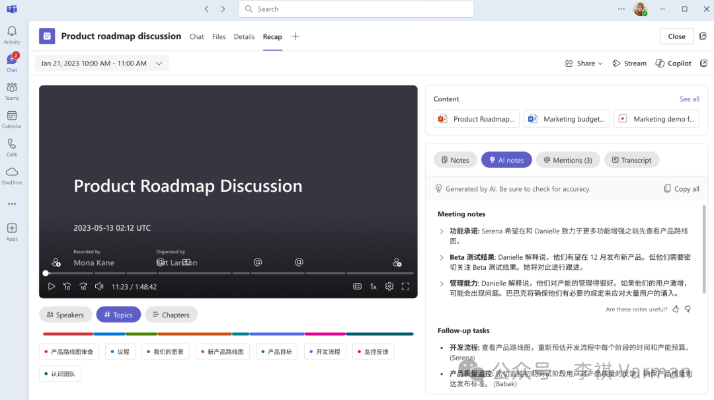The height and width of the screenshot is (400, 714).
Task: Click the Close button
Action: tap(676, 36)
